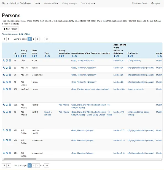Open building Mesken 116 link
The height and width of the screenshot is (170, 164).
(119, 112)
